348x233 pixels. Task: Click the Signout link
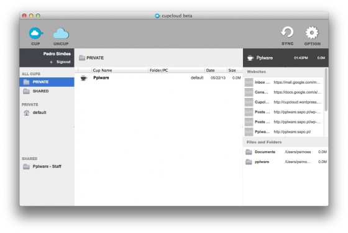click(63, 62)
